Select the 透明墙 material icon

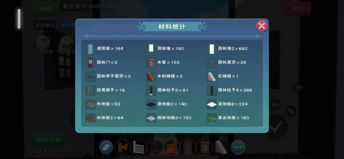click(x=90, y=49)
